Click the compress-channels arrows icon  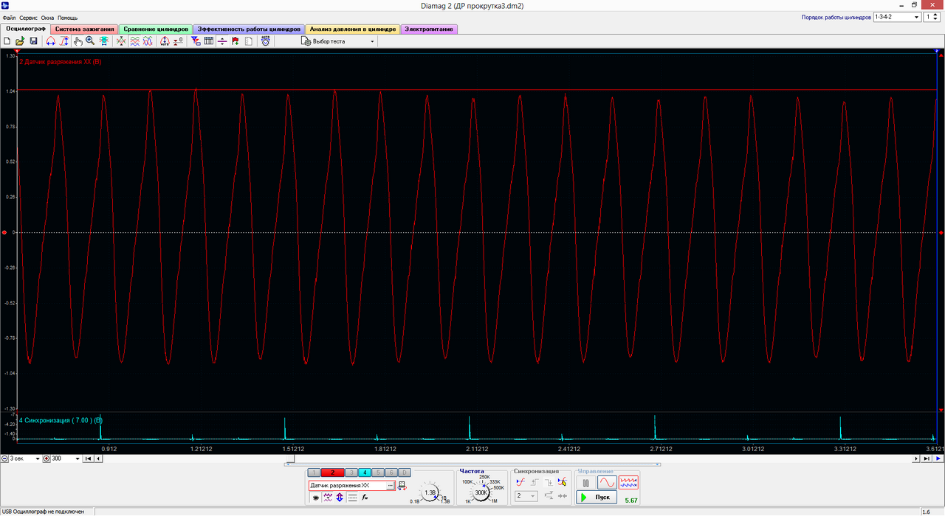point(121,41)
